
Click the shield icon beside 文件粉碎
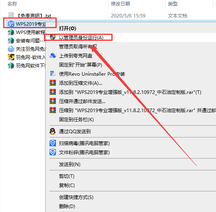click(x=53, y=152)
